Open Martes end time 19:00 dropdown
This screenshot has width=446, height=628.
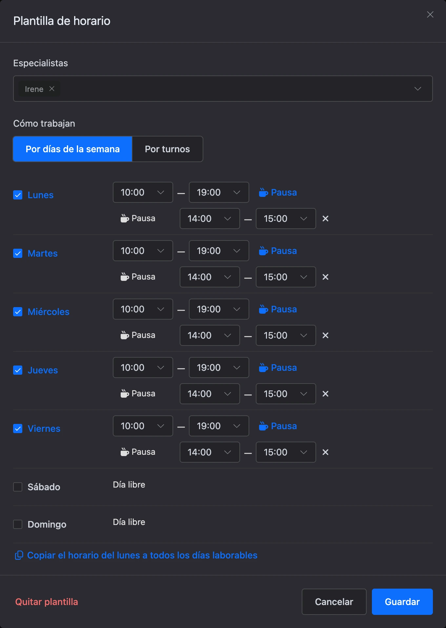pos(219,251)
